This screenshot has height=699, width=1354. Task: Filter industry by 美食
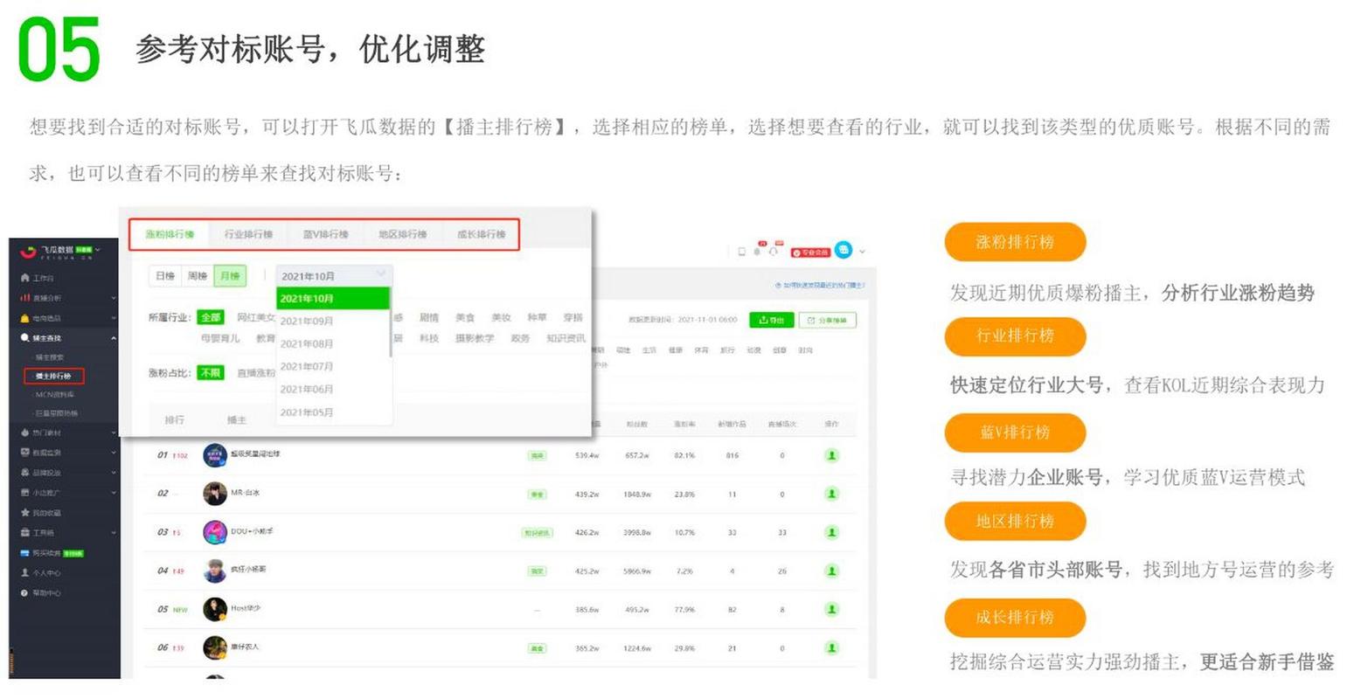point(465,317)
